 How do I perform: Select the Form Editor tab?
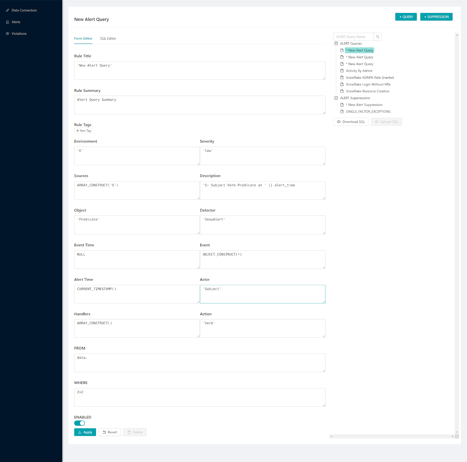click(83, 38)
